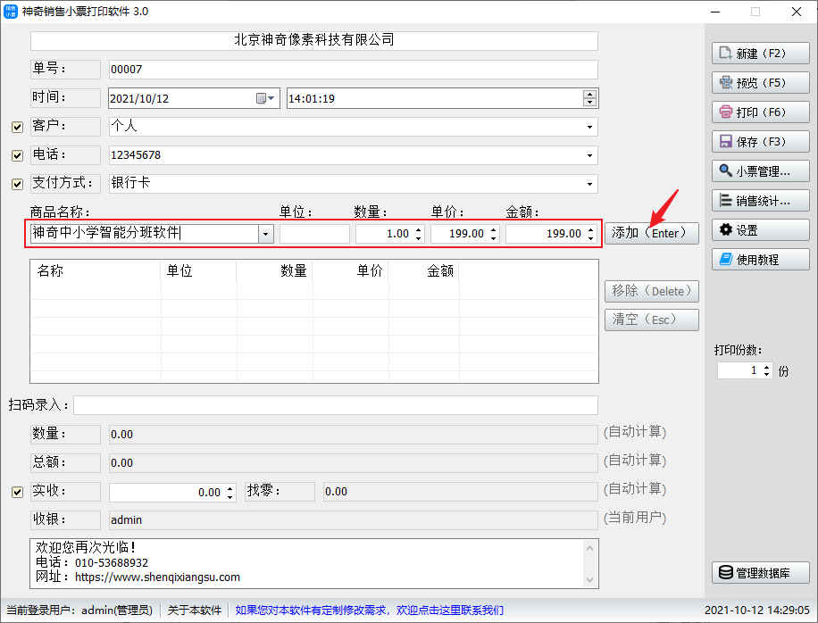Open print preview (预览) button
Image resolution: width=818 pixels, height=623 pixels.
point(760,83)
